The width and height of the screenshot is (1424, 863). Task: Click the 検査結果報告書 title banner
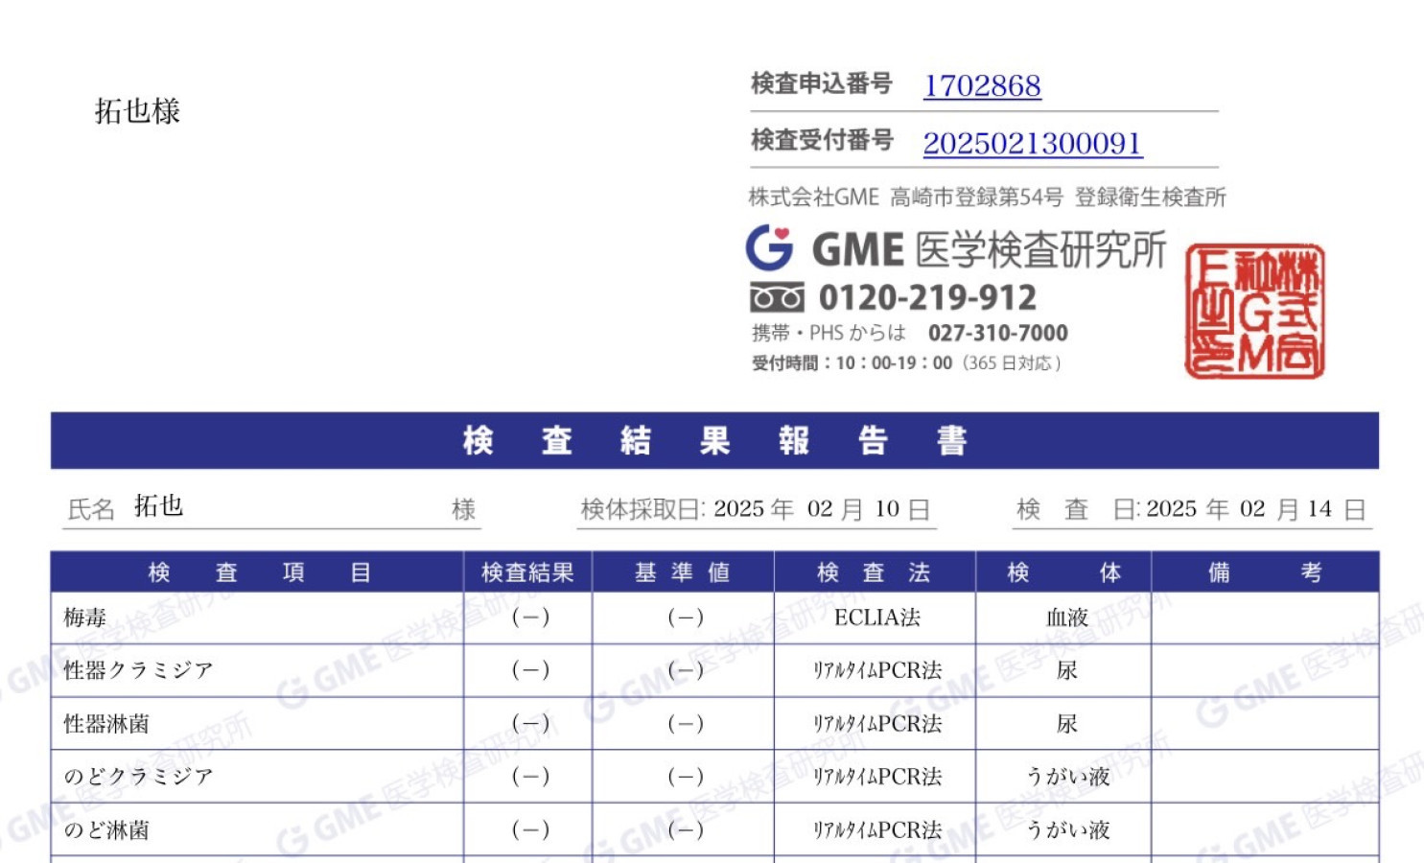714,440
